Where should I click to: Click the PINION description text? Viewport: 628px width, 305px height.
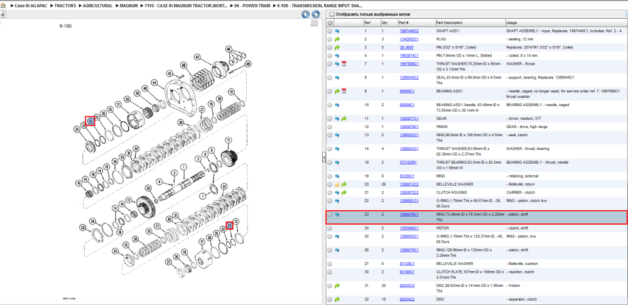click(x=441, y=127)
